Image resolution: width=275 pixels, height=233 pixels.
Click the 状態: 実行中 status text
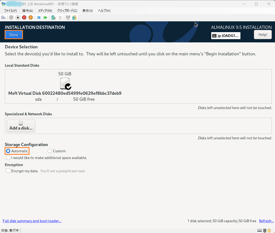10,230
